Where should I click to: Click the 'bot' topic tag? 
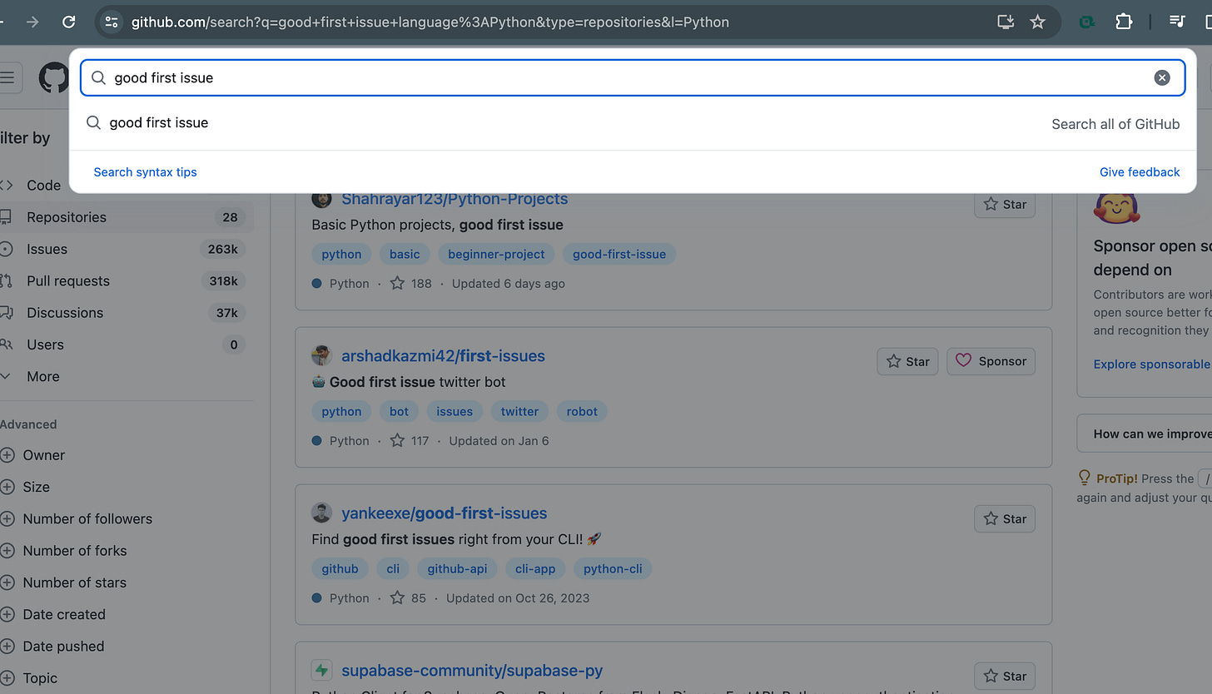click(x=400, y=411)
